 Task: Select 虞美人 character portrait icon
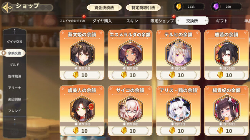[82, 109]
